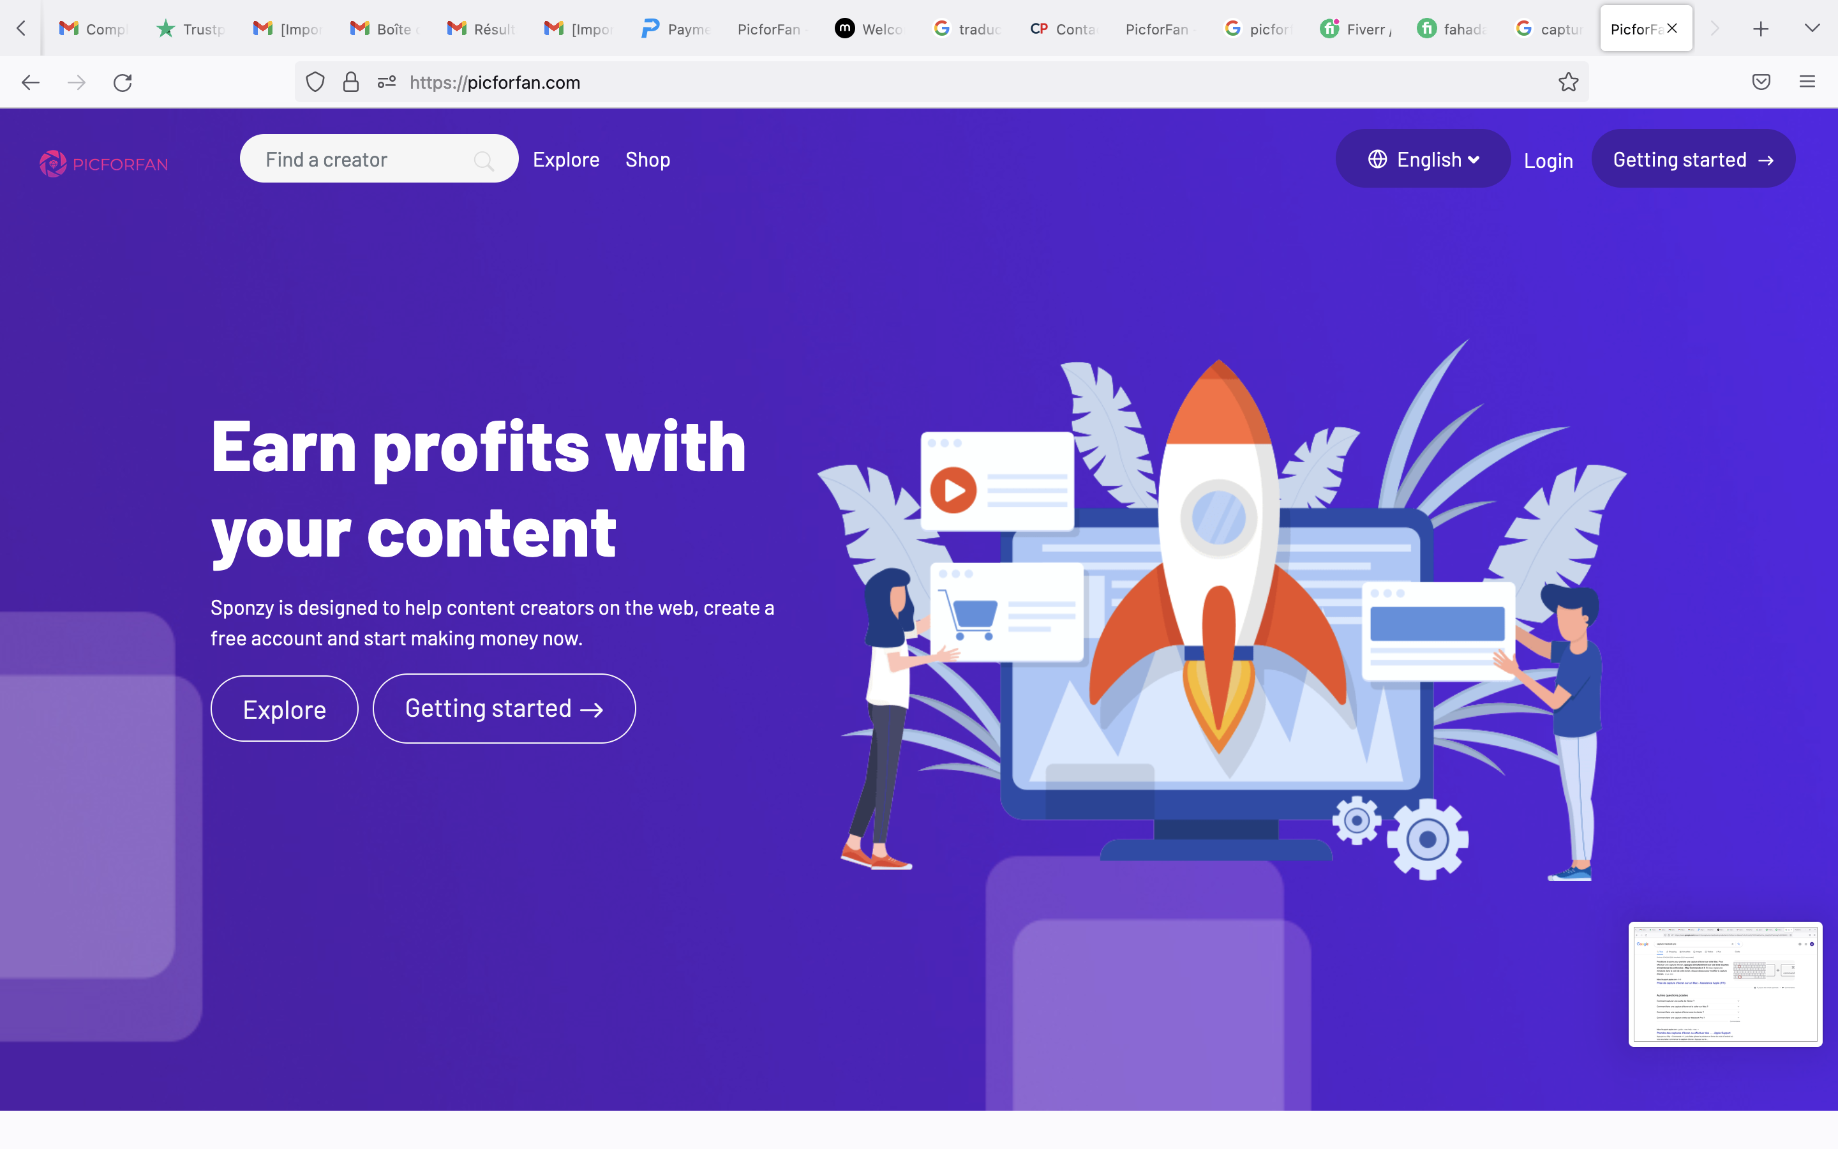Reload the current page
Screen dimensions: 1838x1149
click(123, 82)
